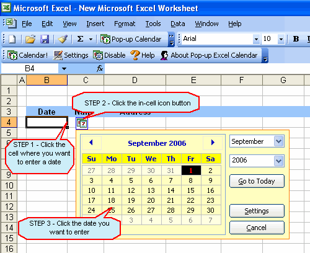Open the View menu
The image size is (310, 253).
tap(69, 24)
